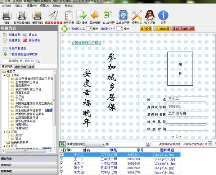Open the 系统 menu

tap(57, 6)
